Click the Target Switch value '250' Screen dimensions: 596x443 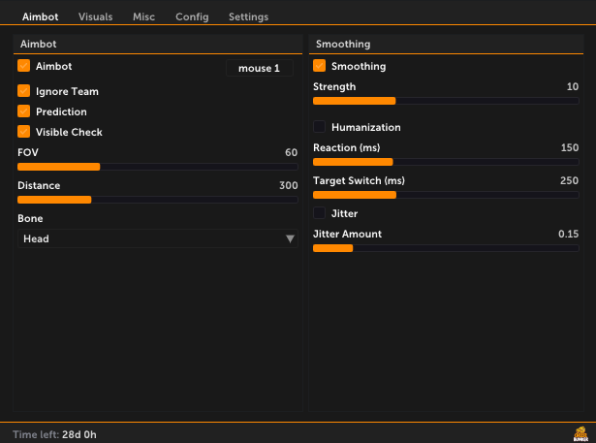pyautogui.click(x=570, y=180)
